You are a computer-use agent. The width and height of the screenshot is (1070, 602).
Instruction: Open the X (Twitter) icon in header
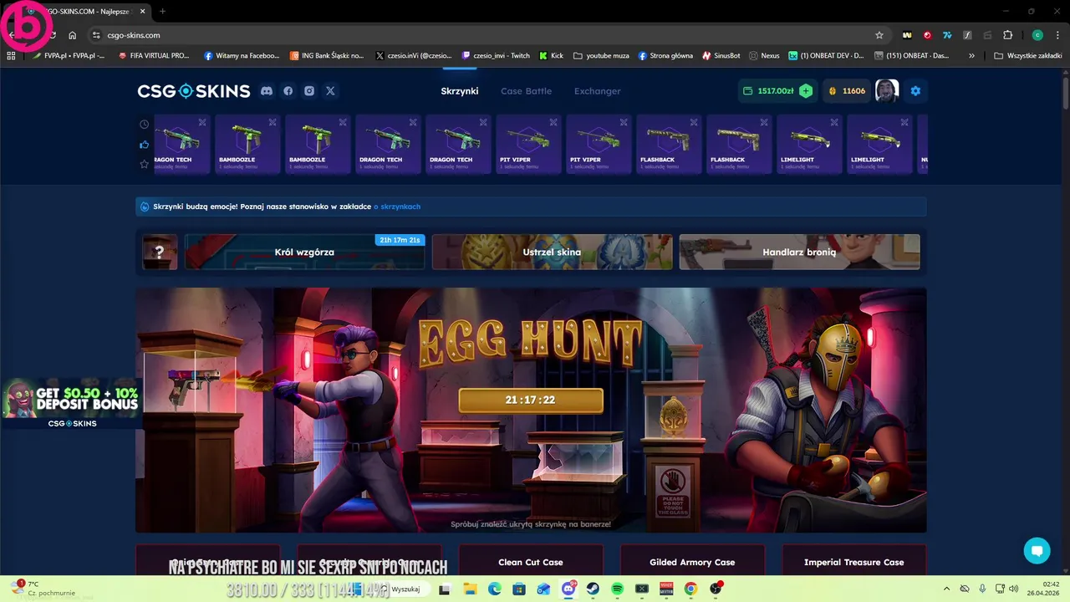point(330,91)
